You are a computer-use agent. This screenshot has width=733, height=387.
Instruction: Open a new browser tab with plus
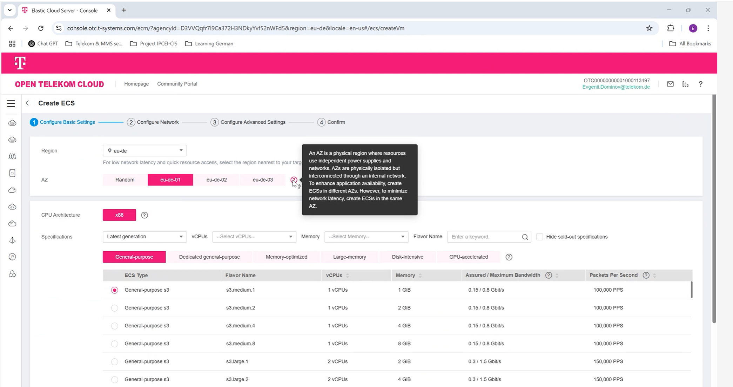coord(124,10)
